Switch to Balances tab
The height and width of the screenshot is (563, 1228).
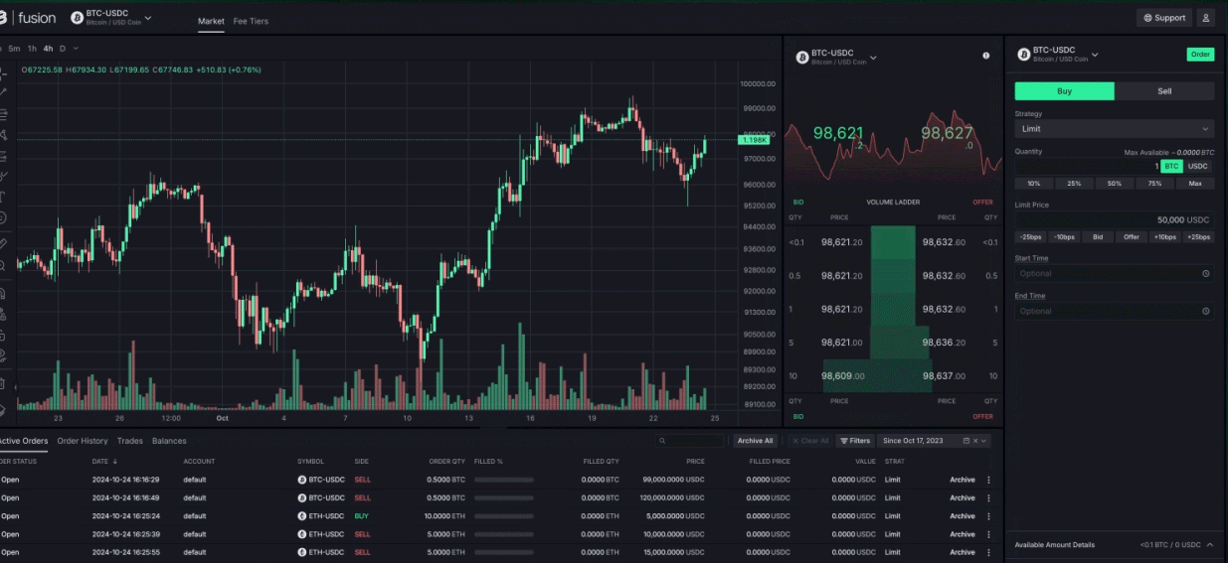169,441
